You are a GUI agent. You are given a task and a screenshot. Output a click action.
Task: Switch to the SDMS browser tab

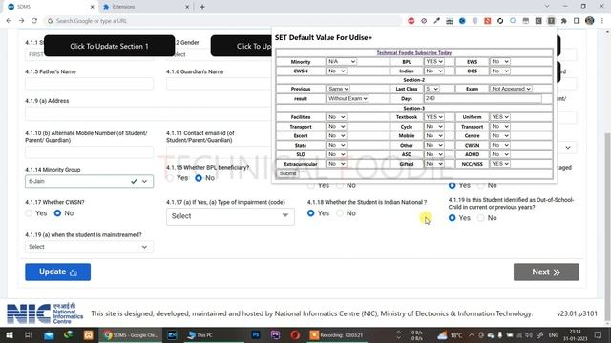click(51, 7)
